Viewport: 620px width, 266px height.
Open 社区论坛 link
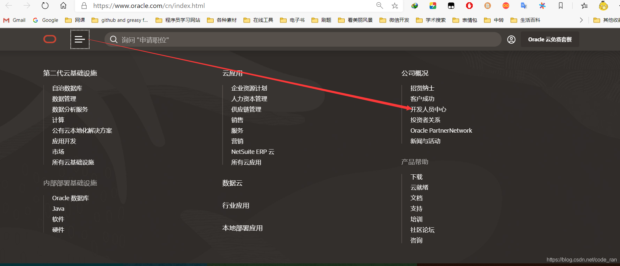point(422,230)
